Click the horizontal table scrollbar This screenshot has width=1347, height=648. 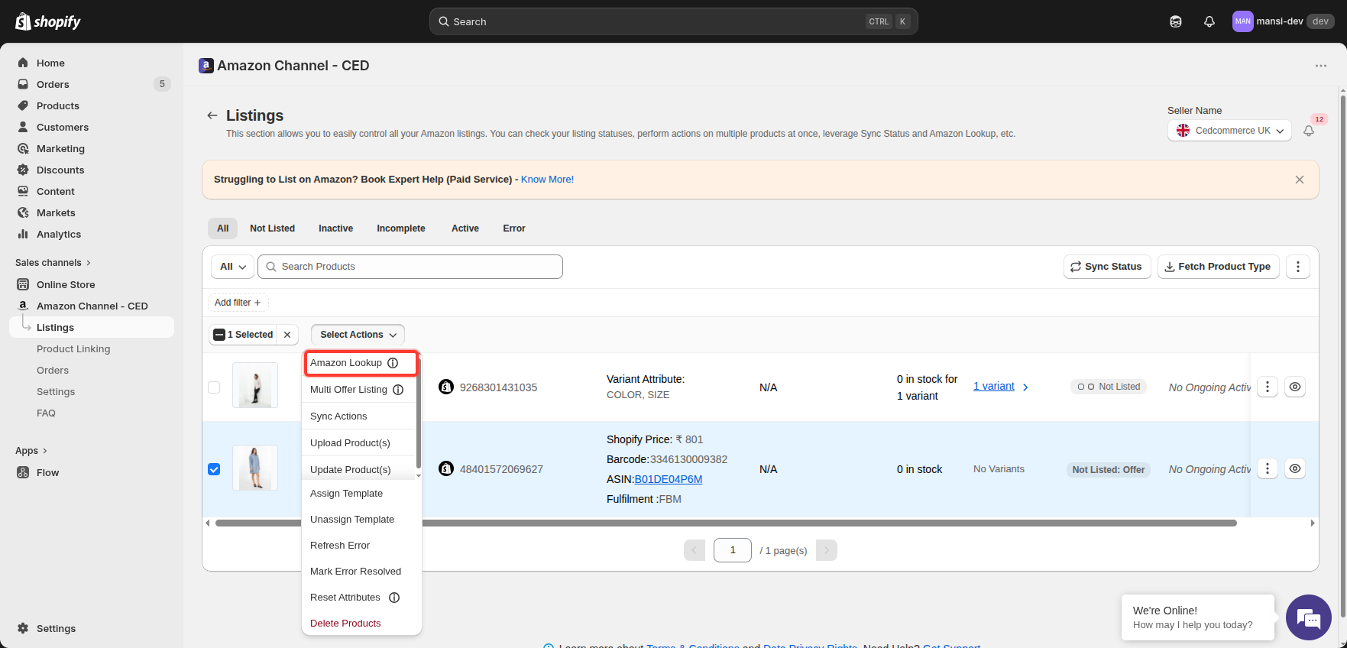point(726,523)
